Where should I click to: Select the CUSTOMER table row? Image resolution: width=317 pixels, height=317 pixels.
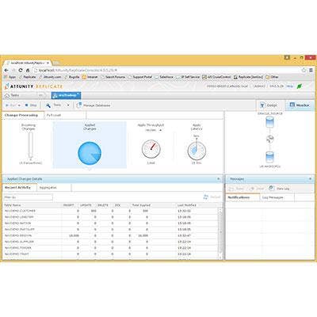110,211
